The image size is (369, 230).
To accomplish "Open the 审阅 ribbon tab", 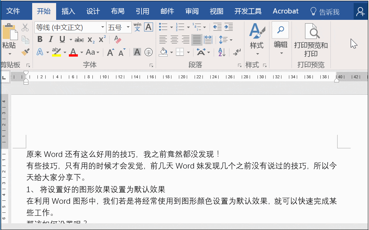I will [192, 11].
